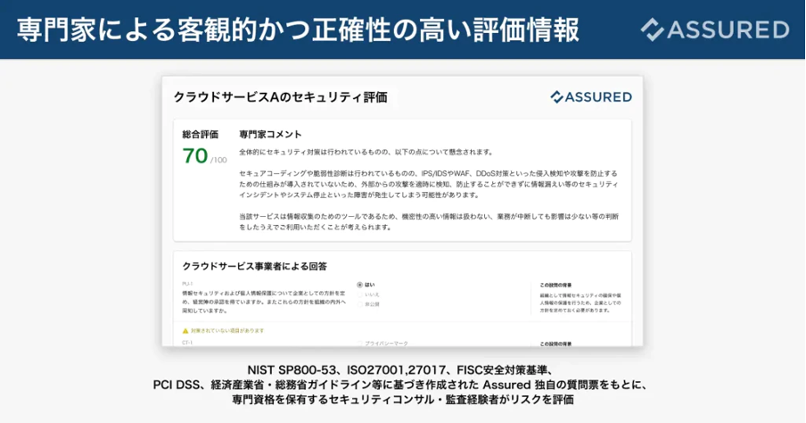
Task: Click the card title クラウドサービスAのセキュリティ評価
Action: (x=280, y=97)
